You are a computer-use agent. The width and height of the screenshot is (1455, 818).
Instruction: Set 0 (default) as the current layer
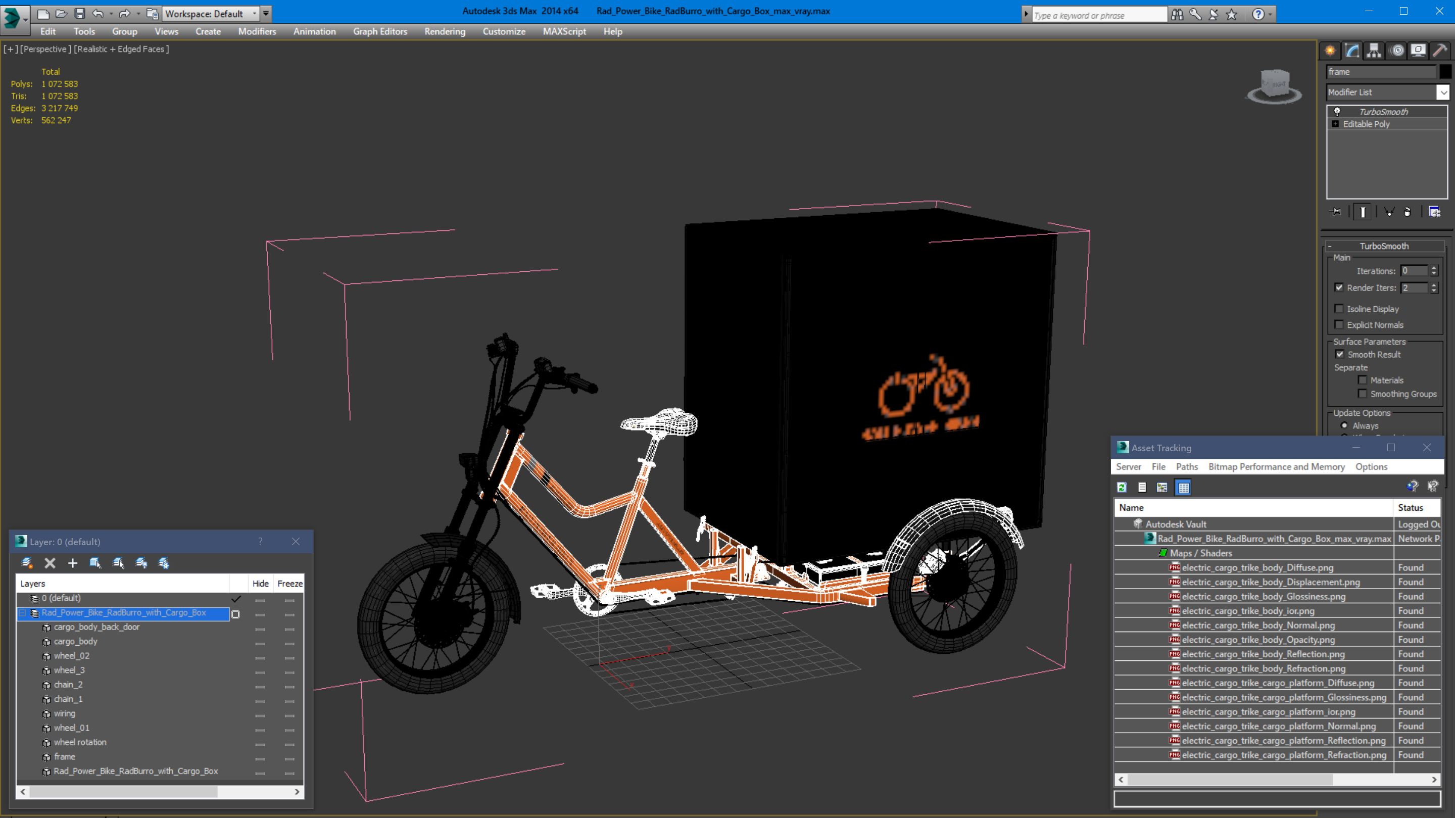pyautogui.click(x=236, y=598)
